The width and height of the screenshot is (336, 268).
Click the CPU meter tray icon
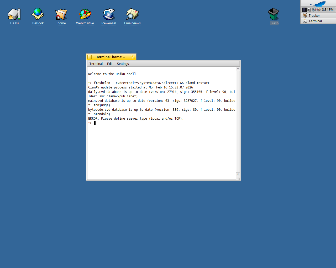(x=304, y=10)
